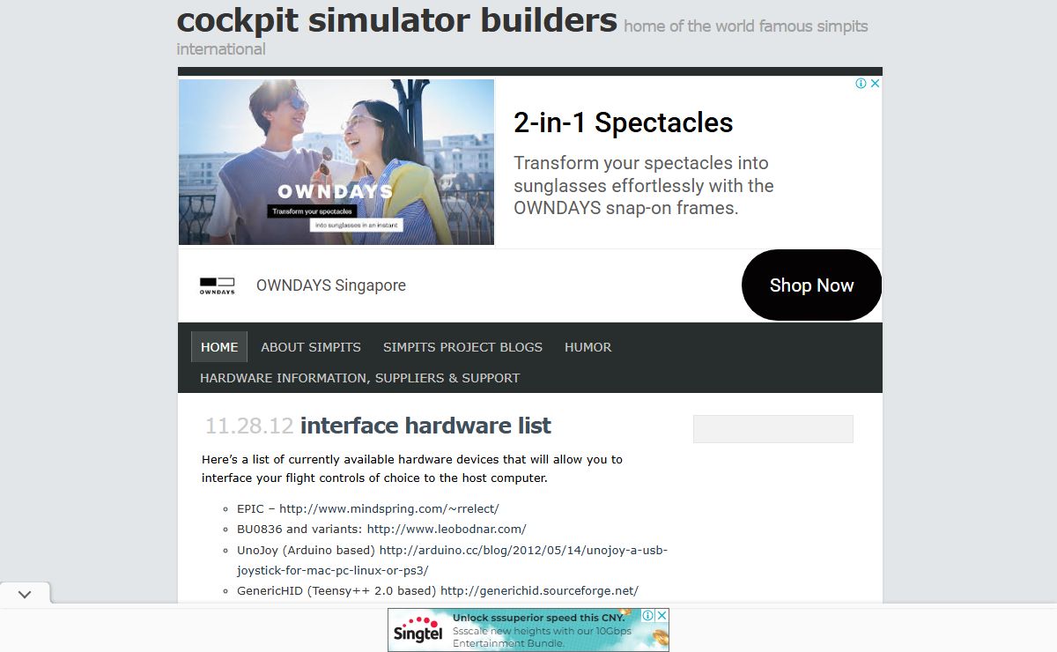Image resolution: width=1057 pixels, height=652 pixels.
Task: Click the OWNDAYS Singapore advertiser name
Action: [x=331, y=285]
